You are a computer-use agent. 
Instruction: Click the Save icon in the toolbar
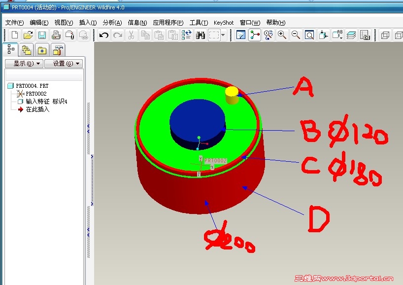click(42, 35)
